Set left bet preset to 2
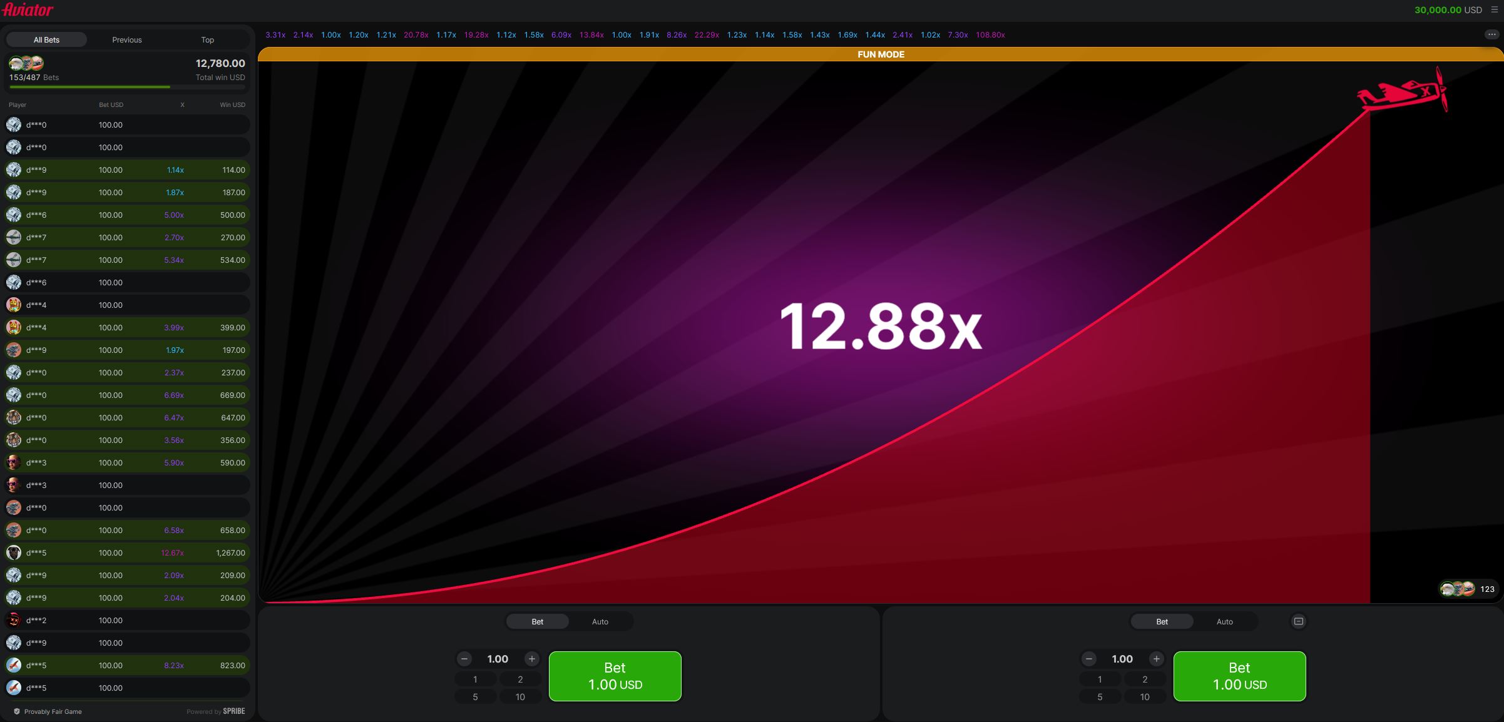The image size is (1504, 722). (520, 679)
